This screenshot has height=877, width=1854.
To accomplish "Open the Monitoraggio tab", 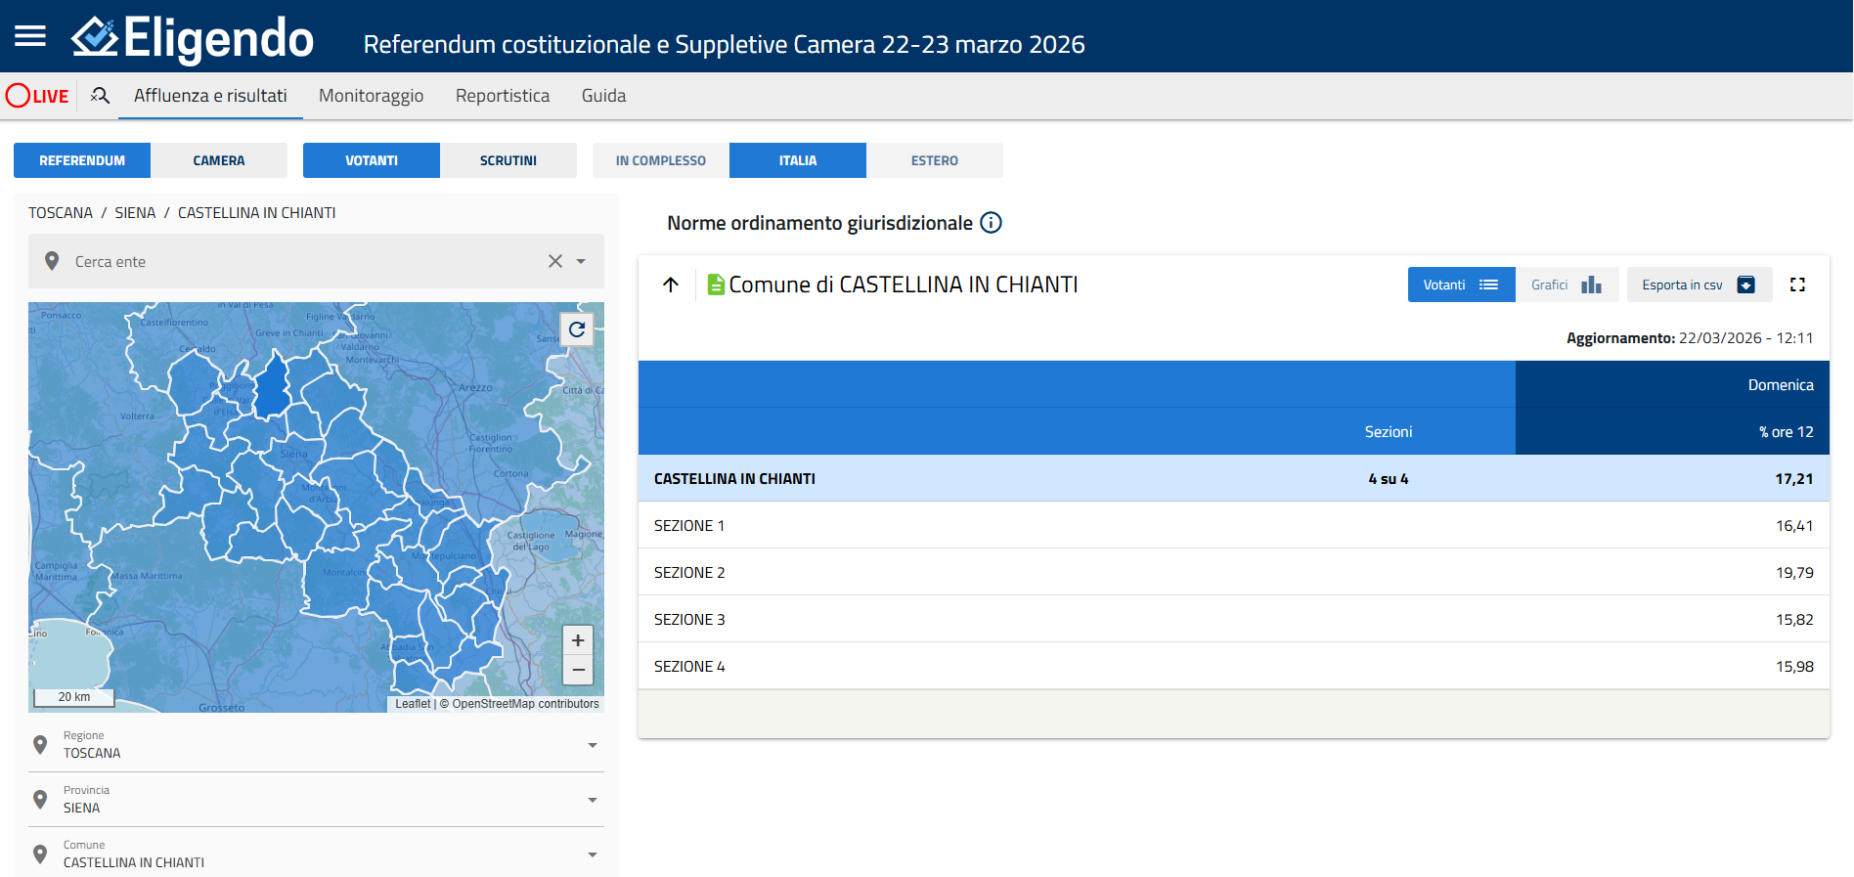I will coord(371,96).
